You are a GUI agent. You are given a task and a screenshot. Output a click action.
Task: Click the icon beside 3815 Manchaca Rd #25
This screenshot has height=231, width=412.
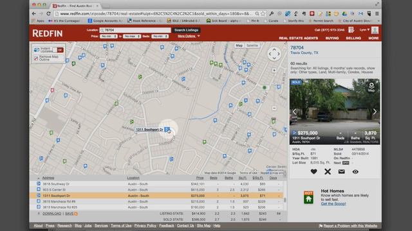[x=39, y=207]
